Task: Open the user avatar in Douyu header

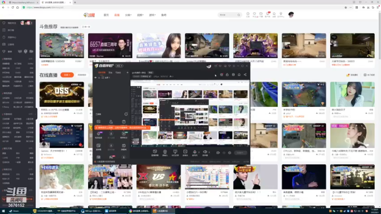Action: coord(291,15)
